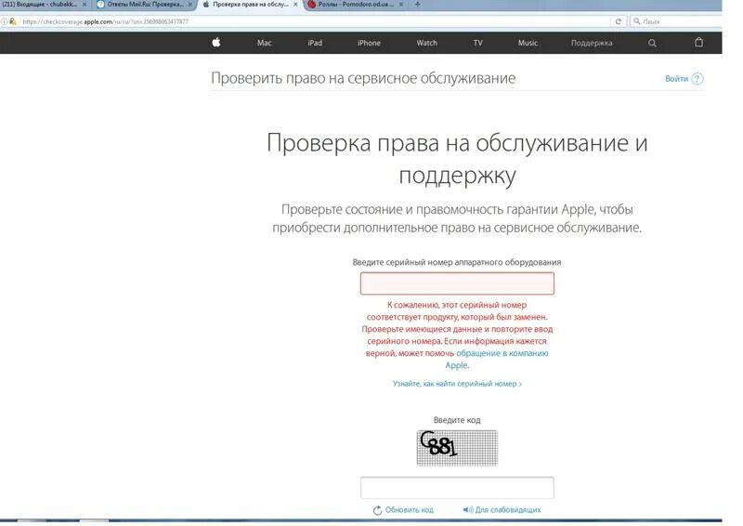
Task: Open Mac section in Apple nav
Action: 265,43
